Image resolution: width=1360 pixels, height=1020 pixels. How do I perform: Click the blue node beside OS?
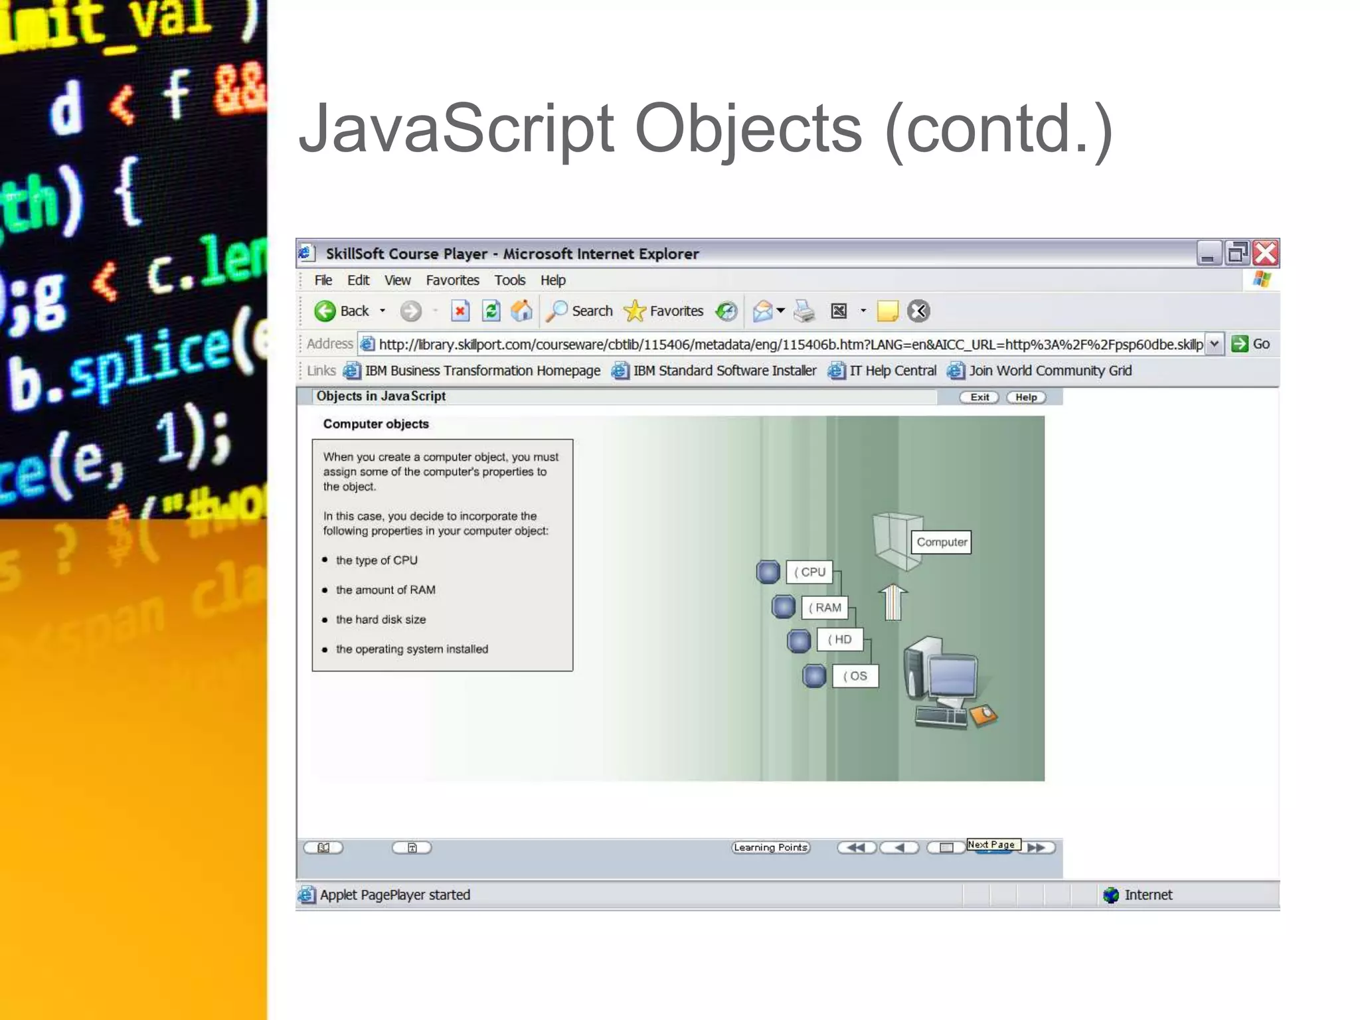(x=814, y=676)
